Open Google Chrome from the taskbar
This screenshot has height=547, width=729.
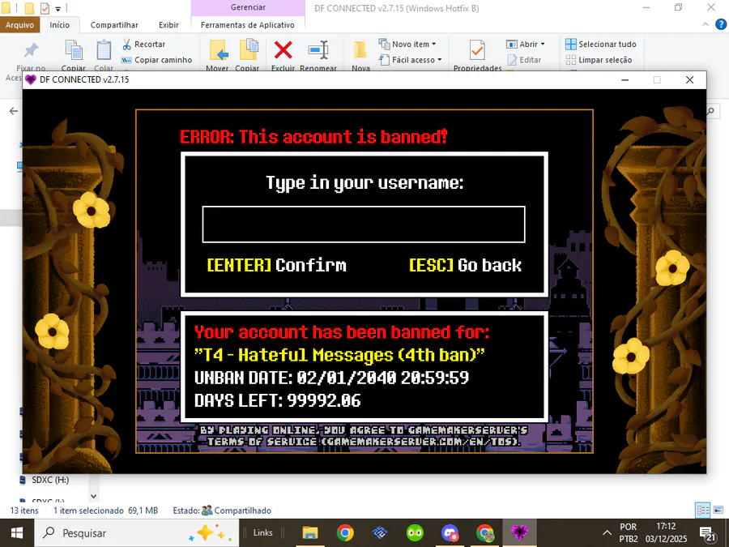tap(345, 533)
